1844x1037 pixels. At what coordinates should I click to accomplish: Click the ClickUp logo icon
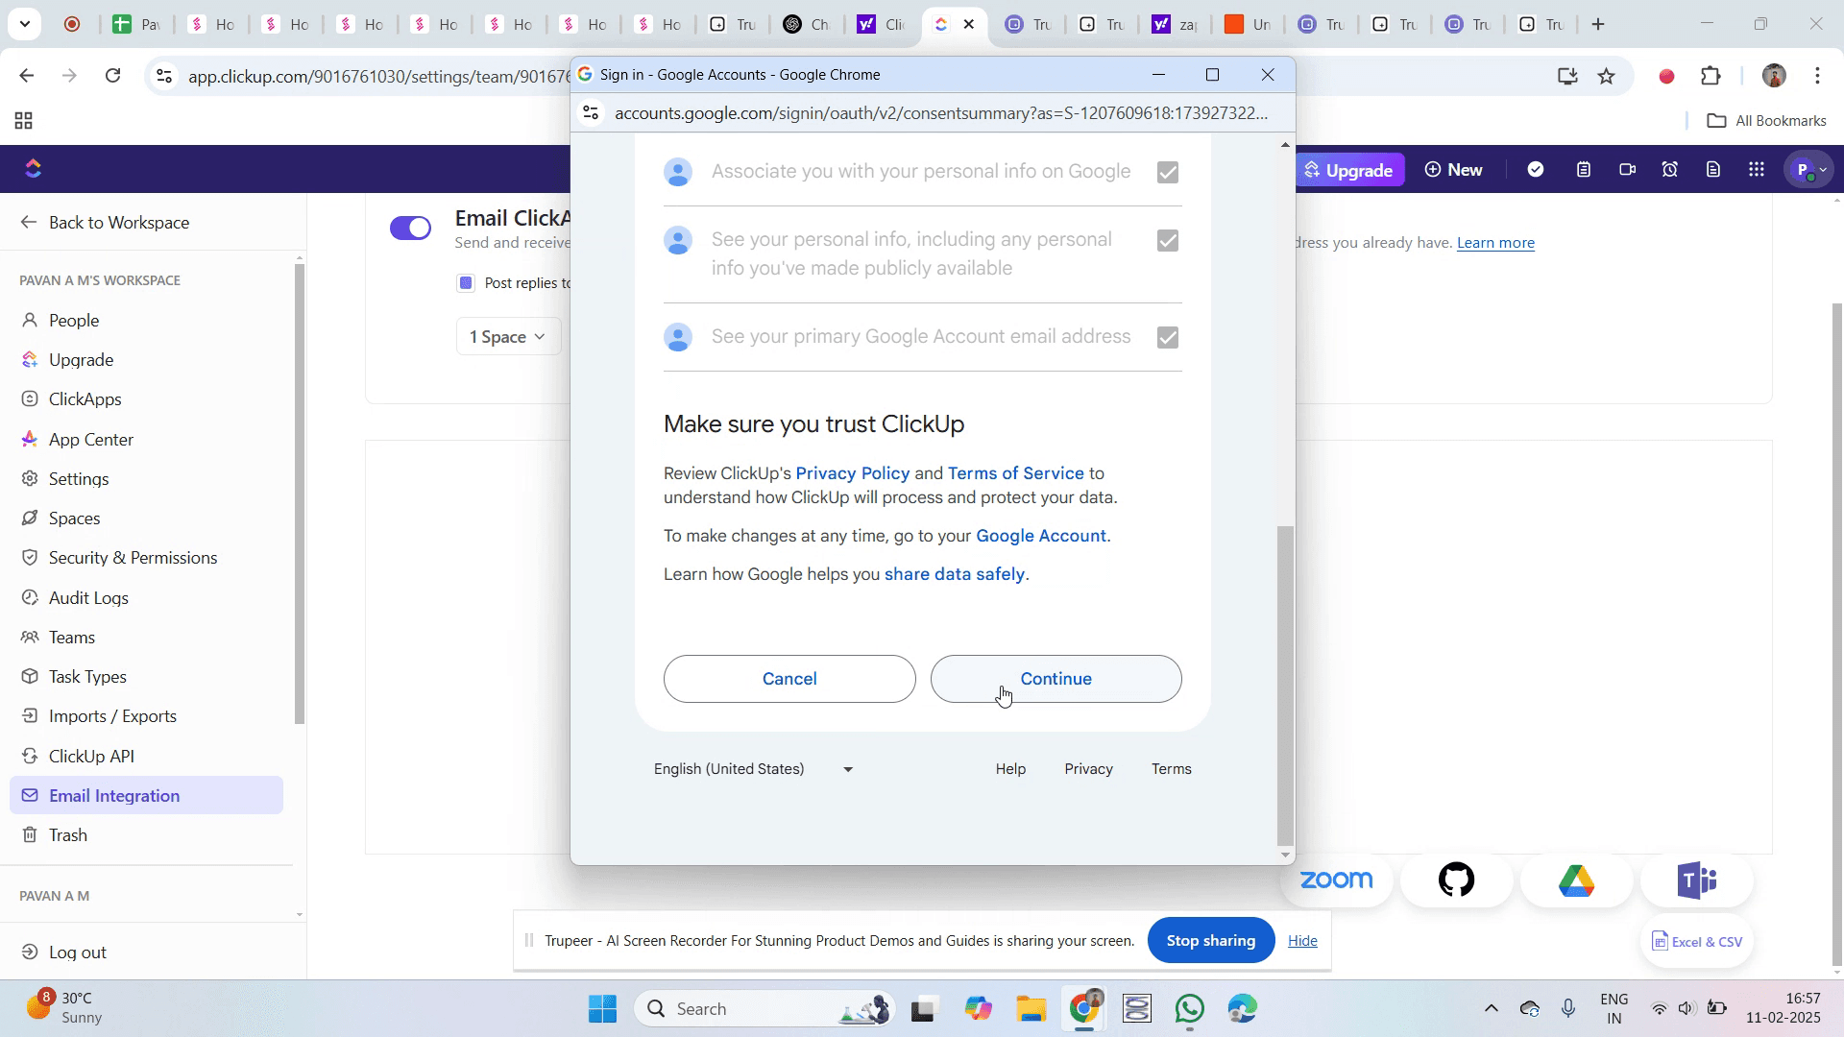click(x=34, y=169)
